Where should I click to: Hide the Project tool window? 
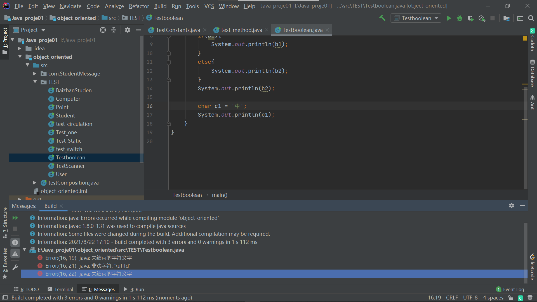click(x=138, y=30)
